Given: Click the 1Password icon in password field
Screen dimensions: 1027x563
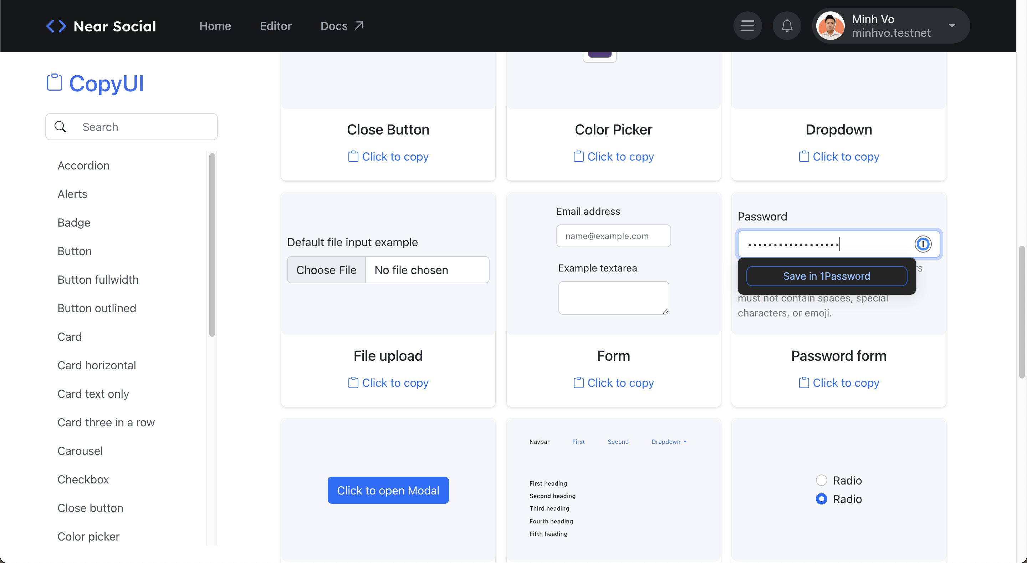Looking at the screenshot, I should [923, 244].
